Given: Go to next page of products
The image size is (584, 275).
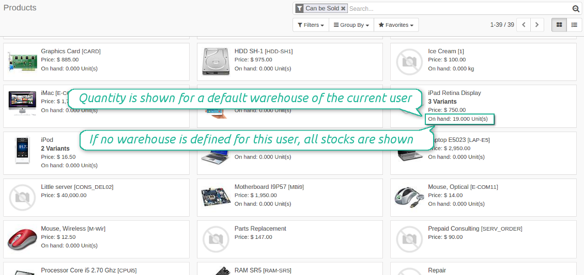Looking at the screenshot, I should 536,25.
